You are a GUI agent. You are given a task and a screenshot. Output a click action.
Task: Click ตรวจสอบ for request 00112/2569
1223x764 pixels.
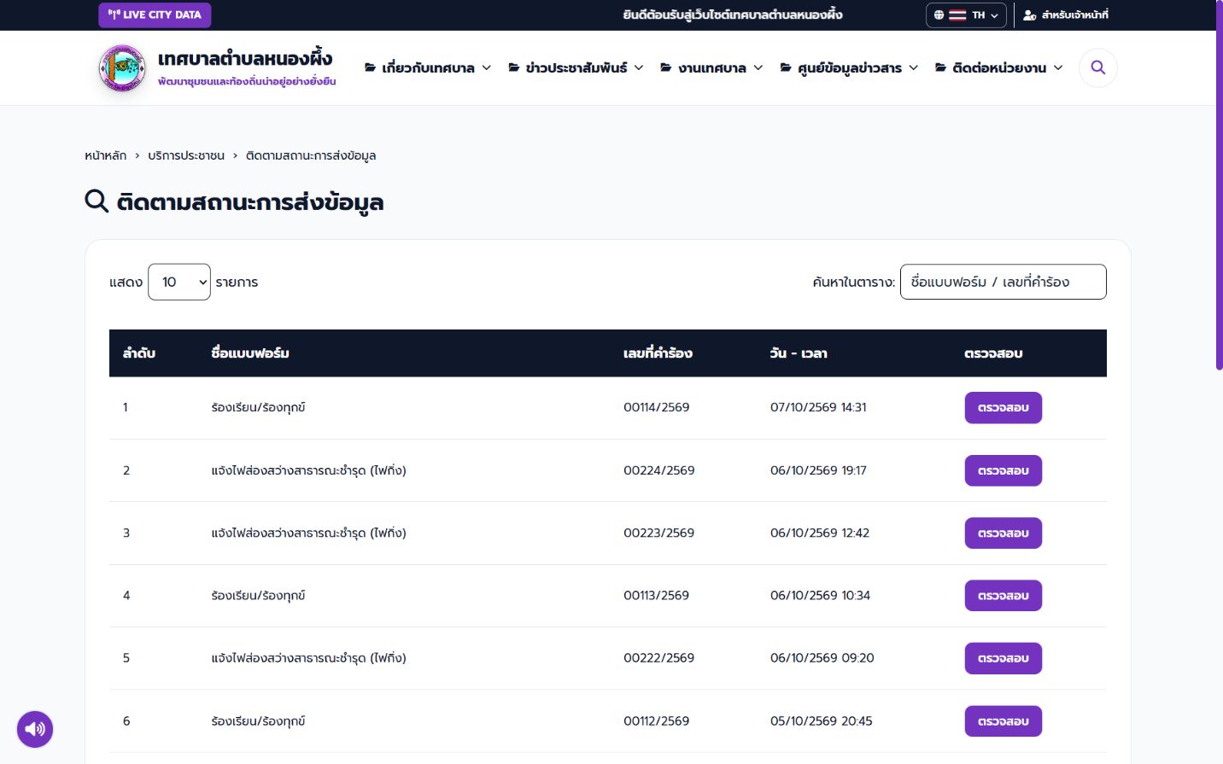(1004, 721)
